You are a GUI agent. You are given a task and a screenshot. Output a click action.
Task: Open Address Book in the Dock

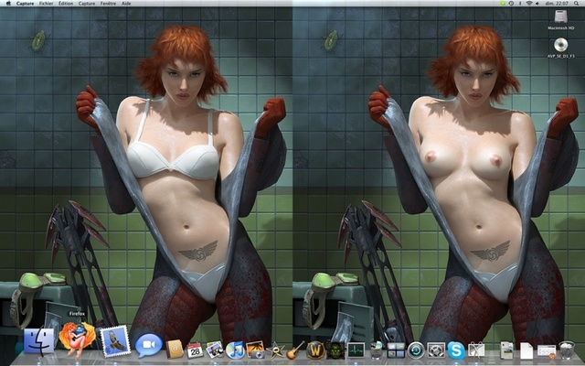click(175, 350)
